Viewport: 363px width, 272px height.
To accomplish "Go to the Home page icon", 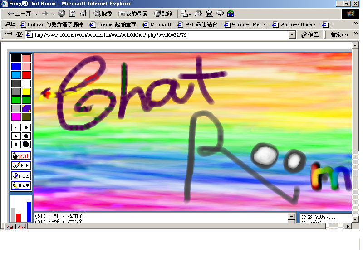I will pyautogui.click(x=83, y=14).
